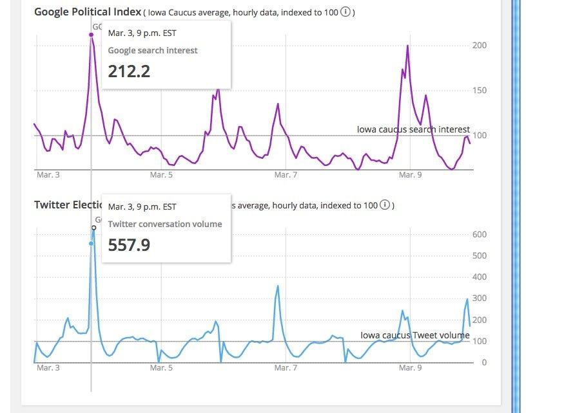Click the Mar. 9 axis label on the Twitter chart
This screenshot has width=564, height=413.
(x=410, y=368)
